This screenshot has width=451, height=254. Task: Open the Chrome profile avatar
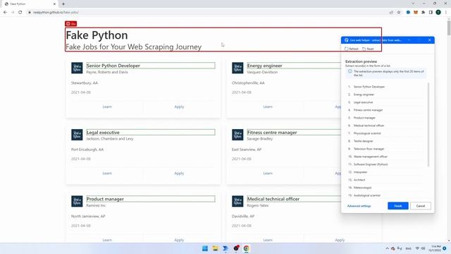point(438,13)
